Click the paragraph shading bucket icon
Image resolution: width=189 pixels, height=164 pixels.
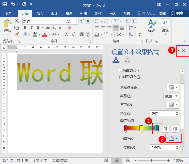97,34
